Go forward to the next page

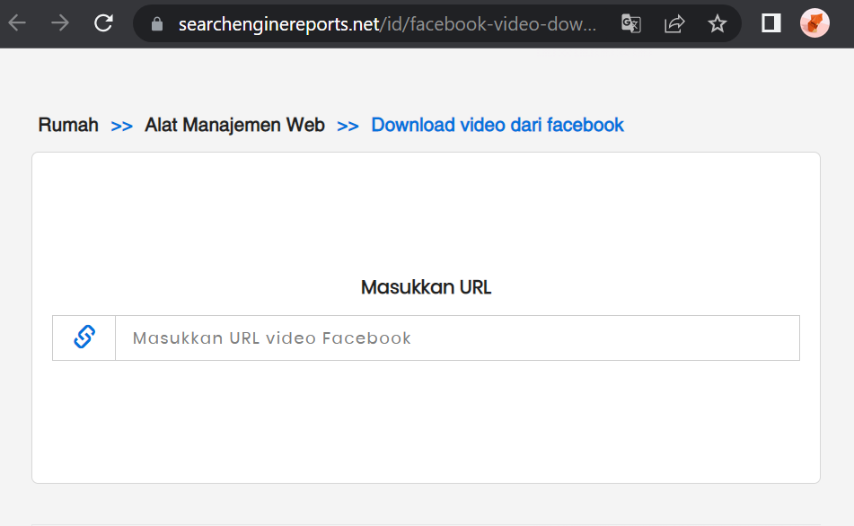60,23
